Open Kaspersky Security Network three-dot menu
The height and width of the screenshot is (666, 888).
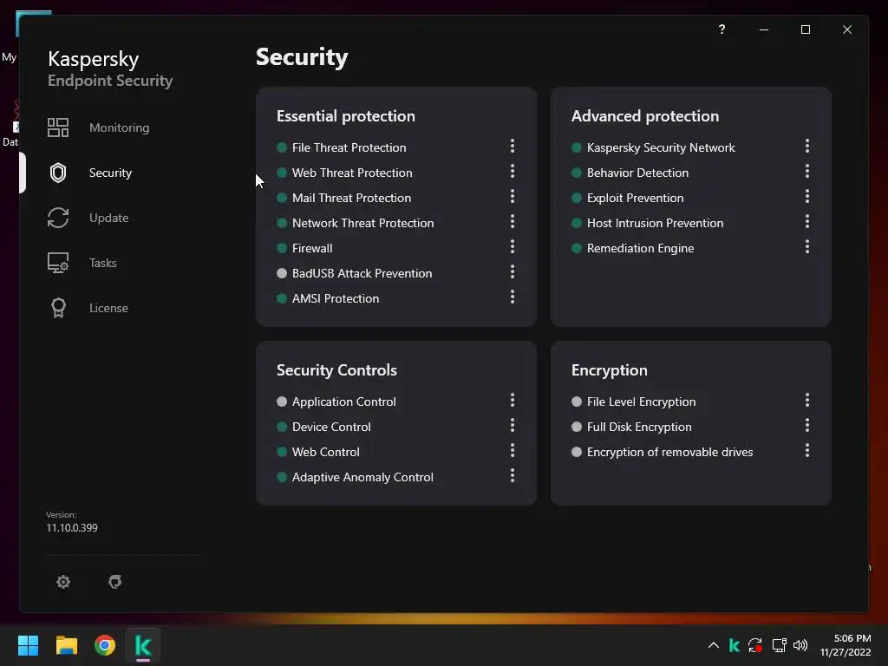pyautogui.click(x=807, y=146)
